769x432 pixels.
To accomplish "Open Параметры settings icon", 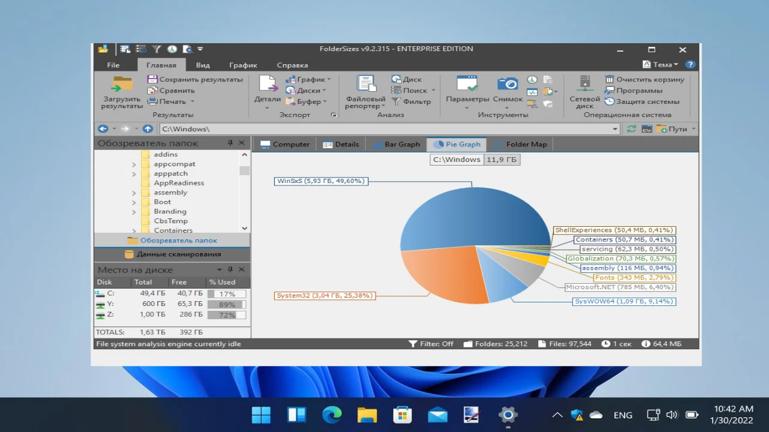I will (467, 84).
